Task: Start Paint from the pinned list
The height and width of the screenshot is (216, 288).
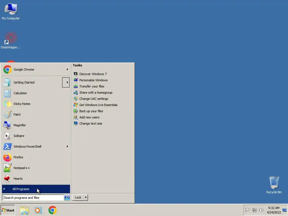Action: (x=36, y=114)
